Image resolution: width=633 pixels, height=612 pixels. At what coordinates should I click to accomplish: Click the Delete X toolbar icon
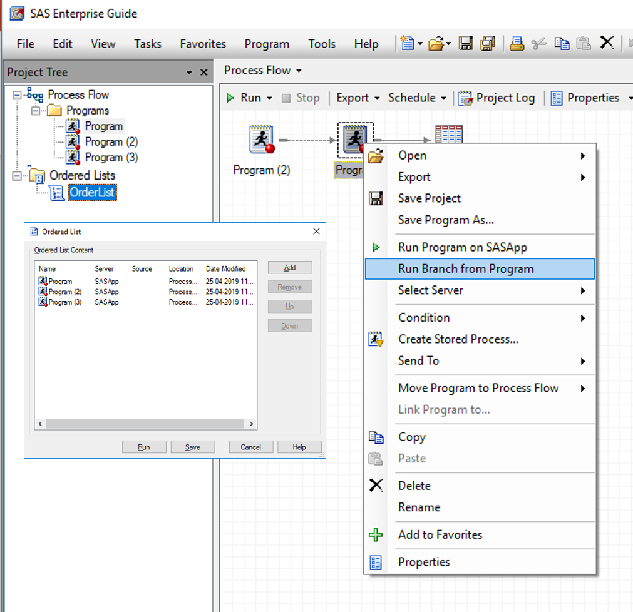(607, 43)
